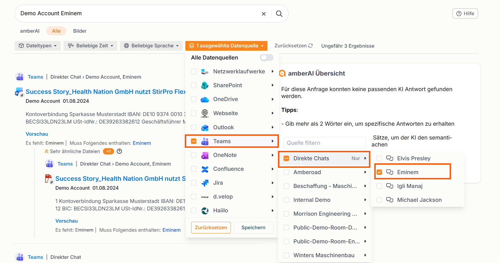This screenshot has height=263, width=500.
Task: Click the Webseite globe icon
Action: tap(205, 113)
